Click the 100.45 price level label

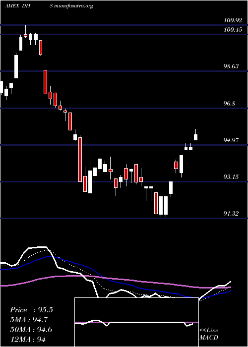click(233, 29)
